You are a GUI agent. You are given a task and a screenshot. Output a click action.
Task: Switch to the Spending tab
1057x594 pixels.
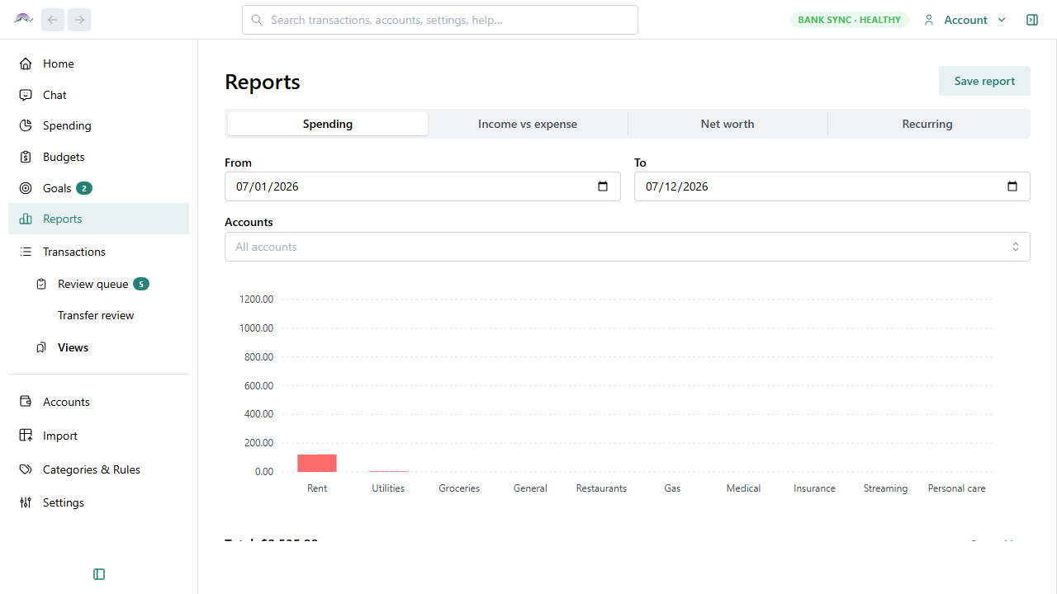328,124
